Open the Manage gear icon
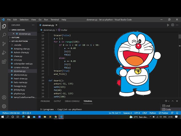Image resolution: width=181 pixels, height=136 pixels. (x=4, y=106)
